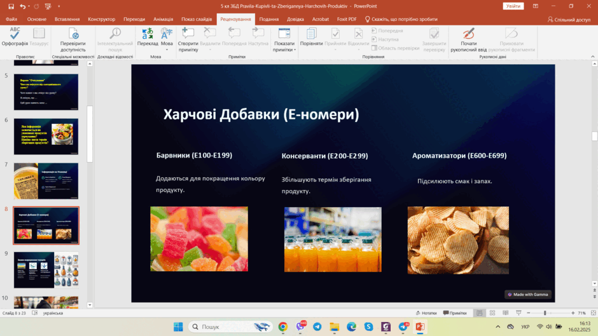The image size is (598, 336).
Task: Toggle the Нотатки notes pane
Action: [x=426, y=312]
